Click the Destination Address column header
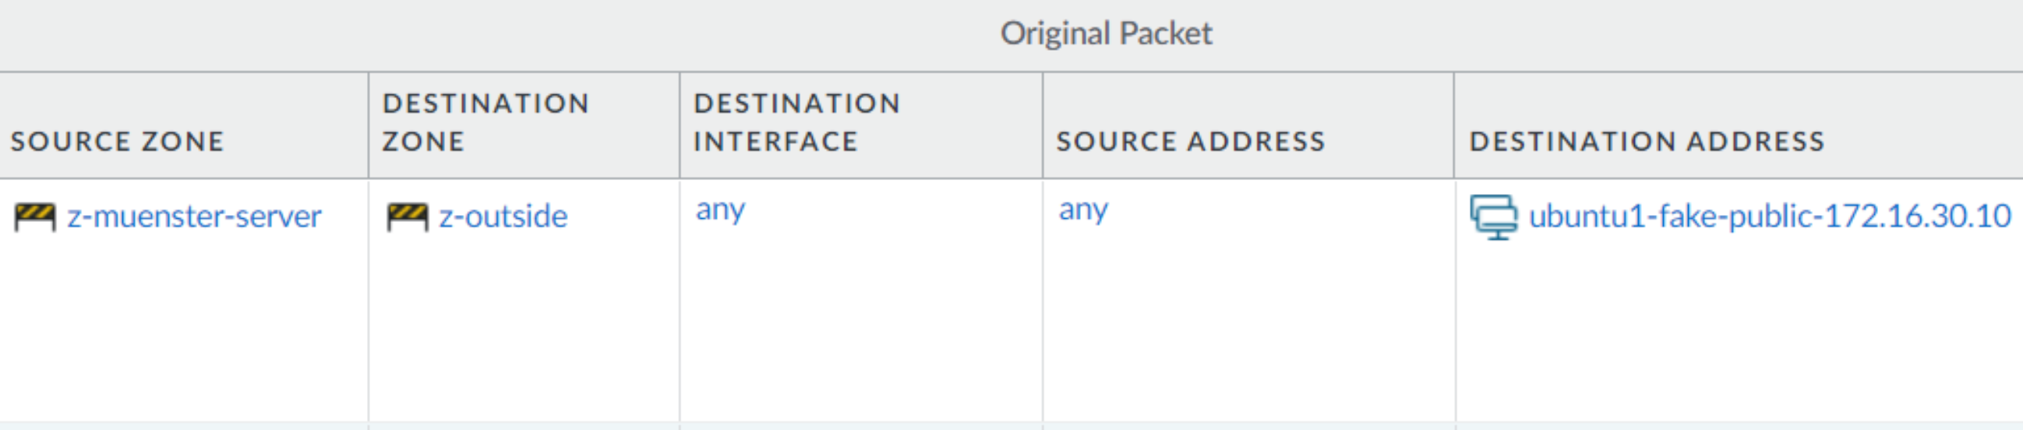This screenshot has width=2023, height=430. point(1647,141)
